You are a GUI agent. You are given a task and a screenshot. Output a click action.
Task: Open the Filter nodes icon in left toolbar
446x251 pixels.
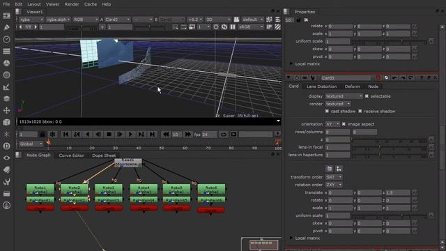coord(6,75)
